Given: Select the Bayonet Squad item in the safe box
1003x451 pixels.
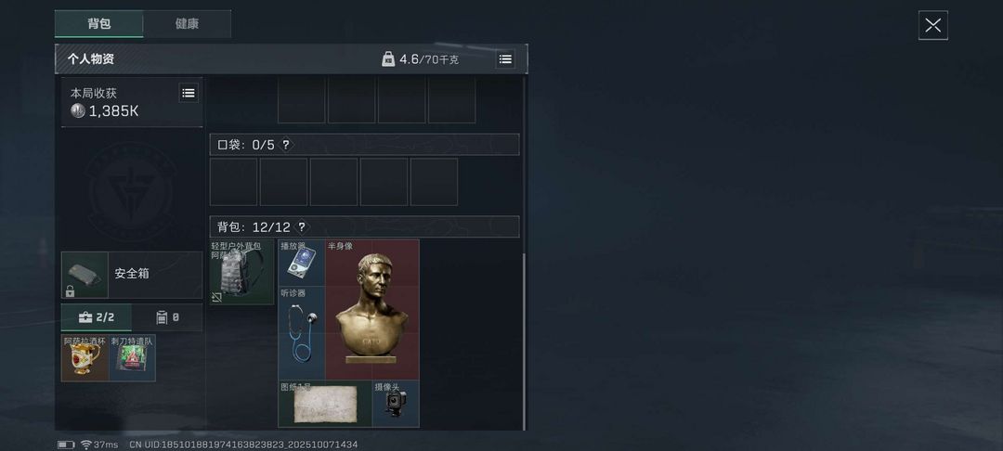Looking at the screenshot, I should [x=133, y=357].
